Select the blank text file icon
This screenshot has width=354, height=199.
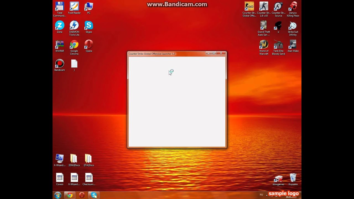pos(74,65)
